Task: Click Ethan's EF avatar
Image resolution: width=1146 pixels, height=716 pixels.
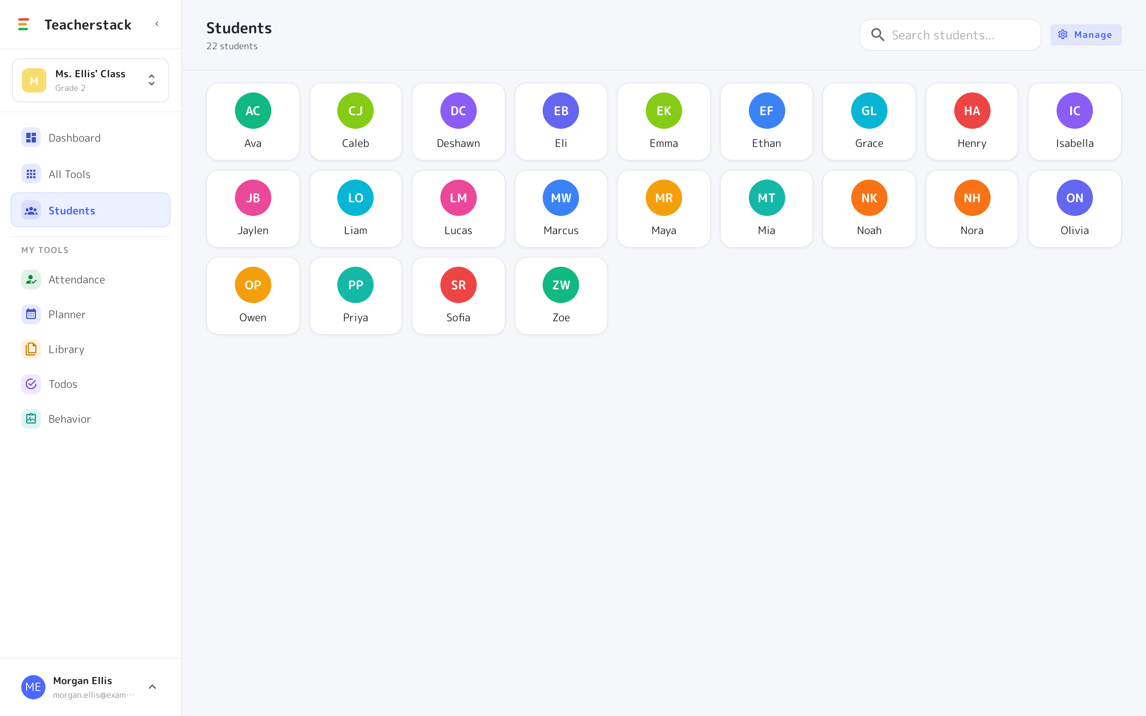Action: point(766,111)
